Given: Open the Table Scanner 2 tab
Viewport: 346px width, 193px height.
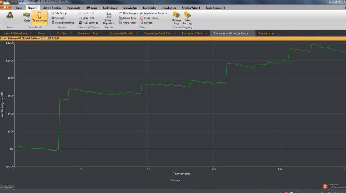Looking at the screenshot, I should (215, 8).
